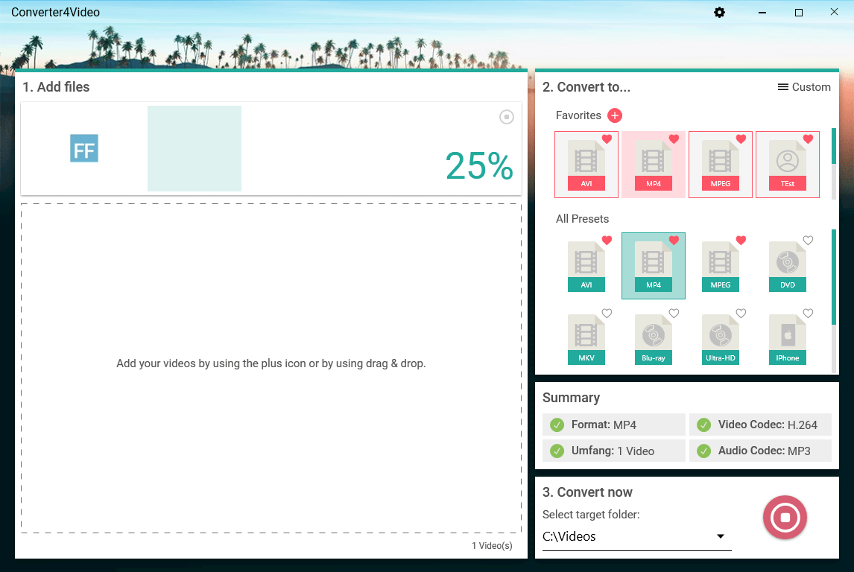Click the Audio Codec: MP3 summary entry
Screen dimensions: 854x572
pyautogui.click(x=760, y=451)
